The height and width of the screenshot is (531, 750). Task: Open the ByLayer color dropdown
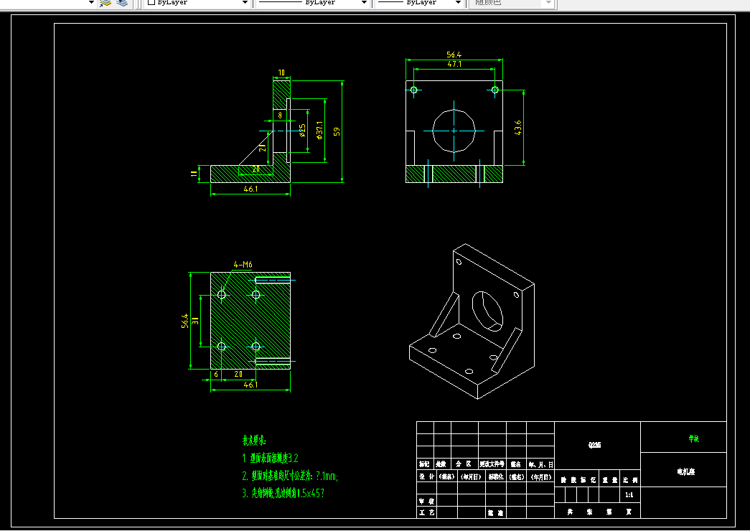coord(197,2)
